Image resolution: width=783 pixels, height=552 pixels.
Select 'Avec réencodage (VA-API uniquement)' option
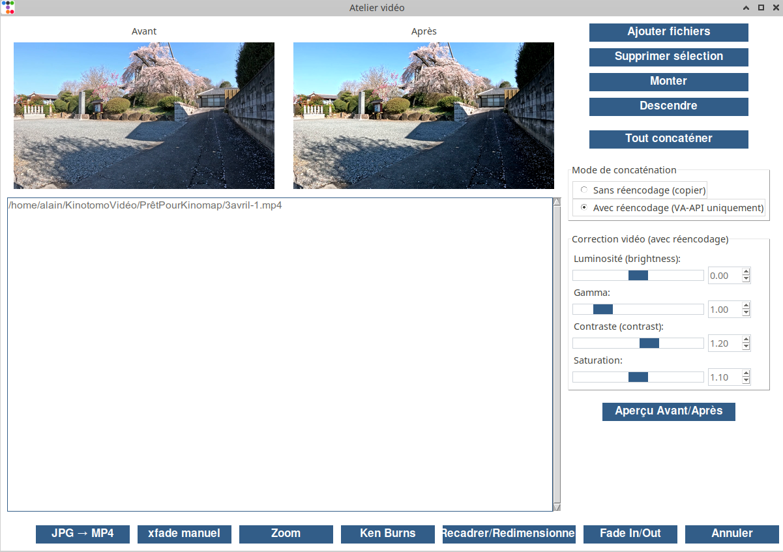584,208
